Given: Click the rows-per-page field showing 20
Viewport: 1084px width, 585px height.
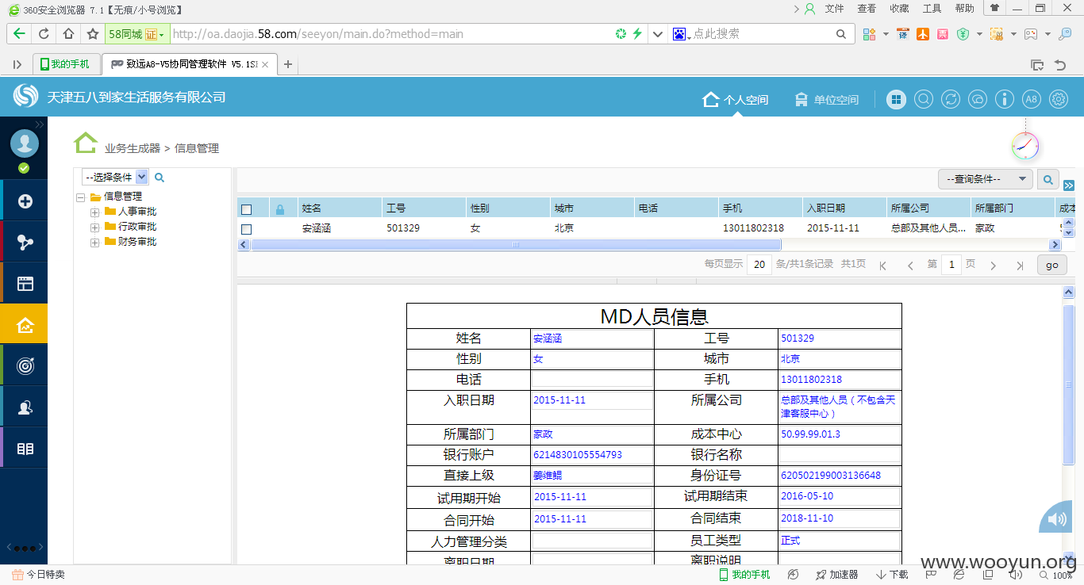Looking at the screenshot, I should click(x=759, y=265).
